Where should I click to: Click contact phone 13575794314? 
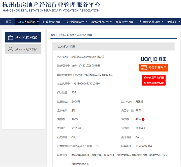[x=143, y=146]
